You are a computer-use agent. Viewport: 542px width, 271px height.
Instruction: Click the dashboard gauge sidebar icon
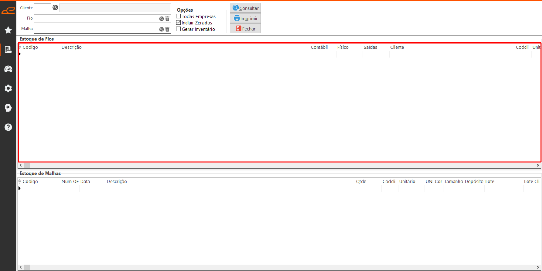pos(8,69)
